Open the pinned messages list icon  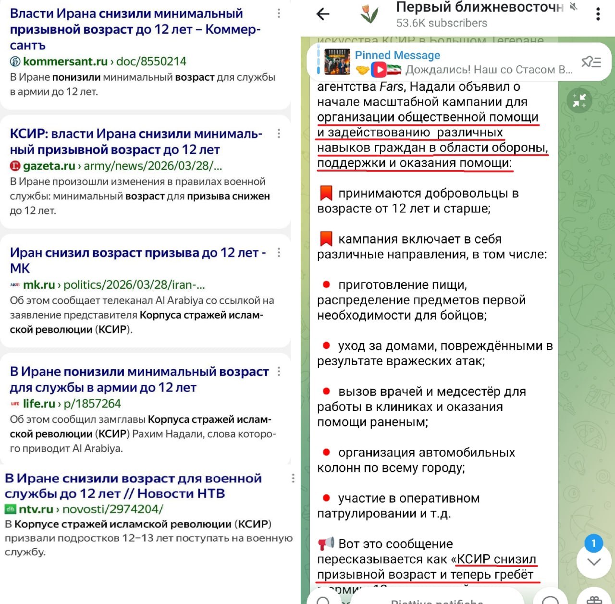tap(590, 62)
